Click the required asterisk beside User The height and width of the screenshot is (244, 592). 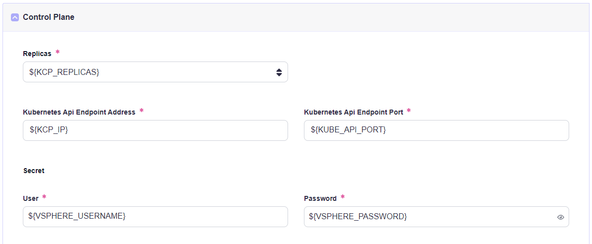coord(44,197)
